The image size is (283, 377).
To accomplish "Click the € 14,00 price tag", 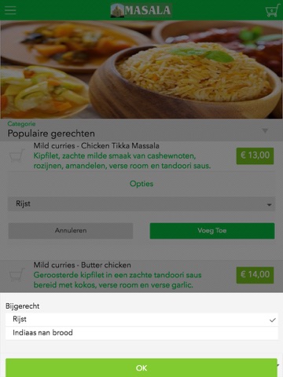I will tap(255, 275).
